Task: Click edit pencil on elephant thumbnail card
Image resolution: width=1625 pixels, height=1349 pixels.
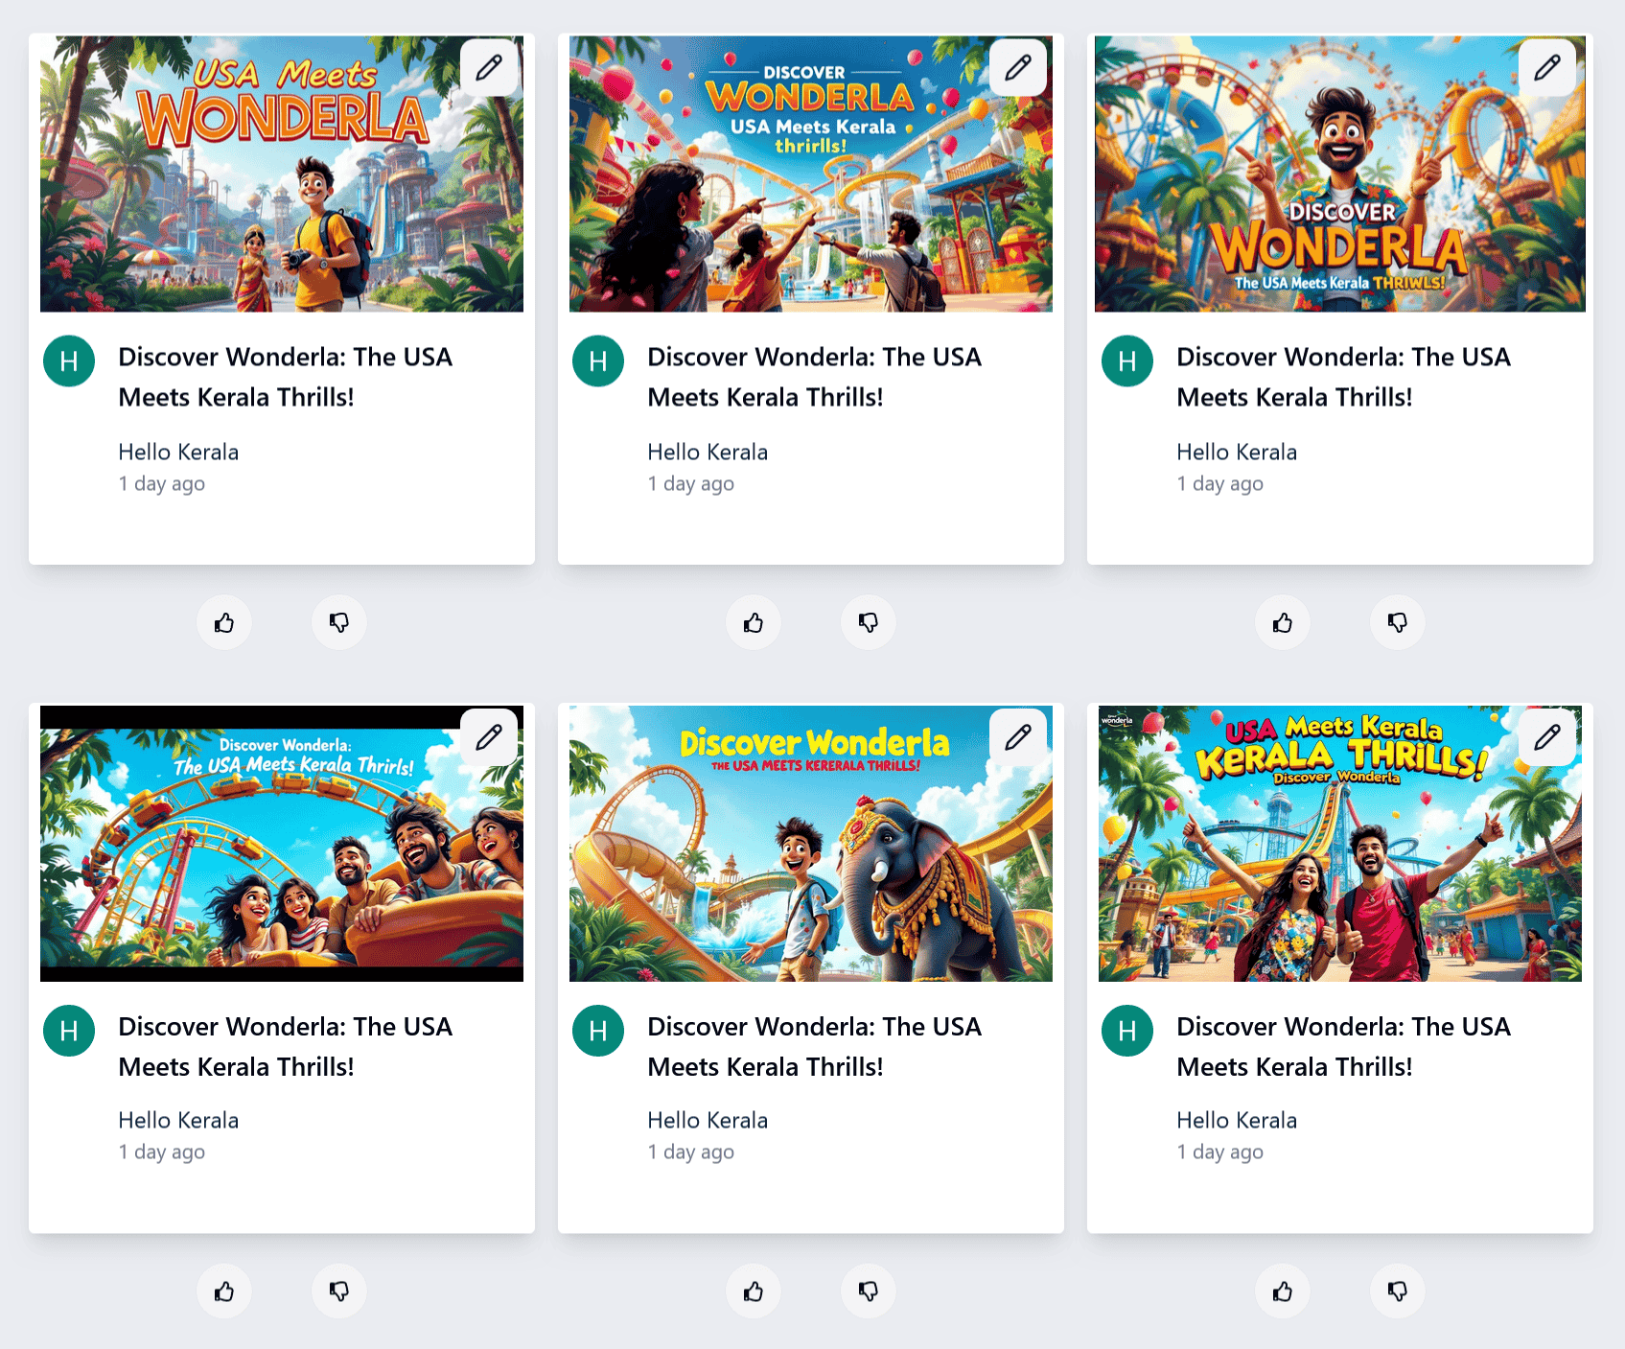Action: click(x=1018, y=736)
